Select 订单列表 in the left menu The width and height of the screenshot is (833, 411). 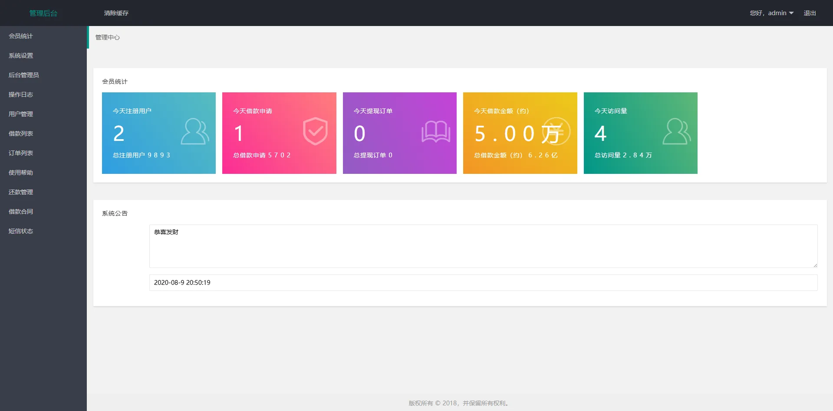(21, 153)
